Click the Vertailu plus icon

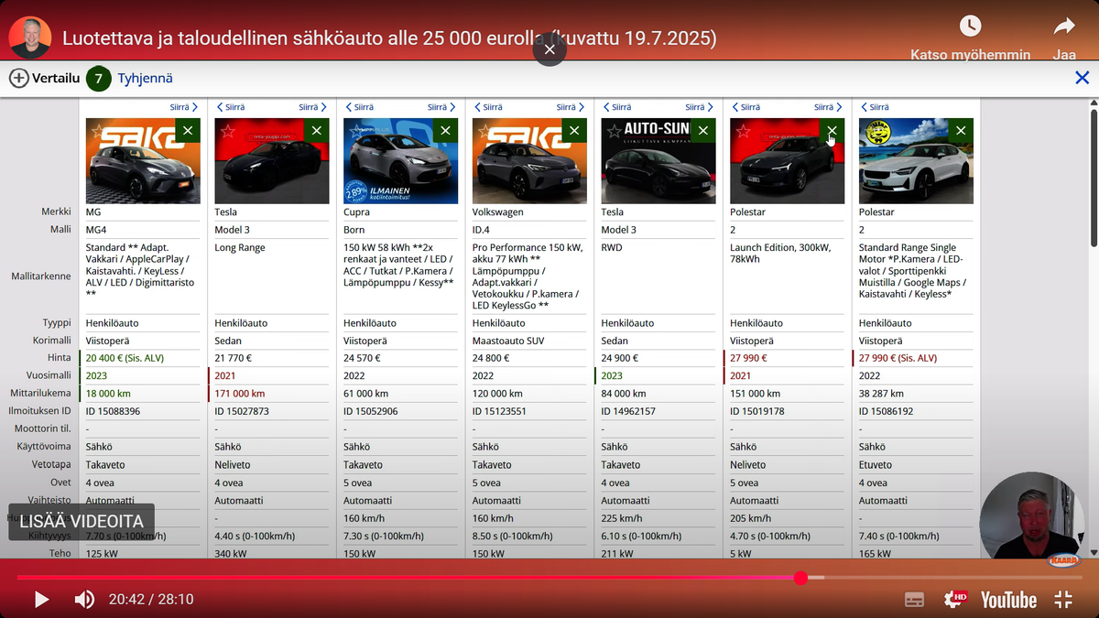(x=19, y=78)
